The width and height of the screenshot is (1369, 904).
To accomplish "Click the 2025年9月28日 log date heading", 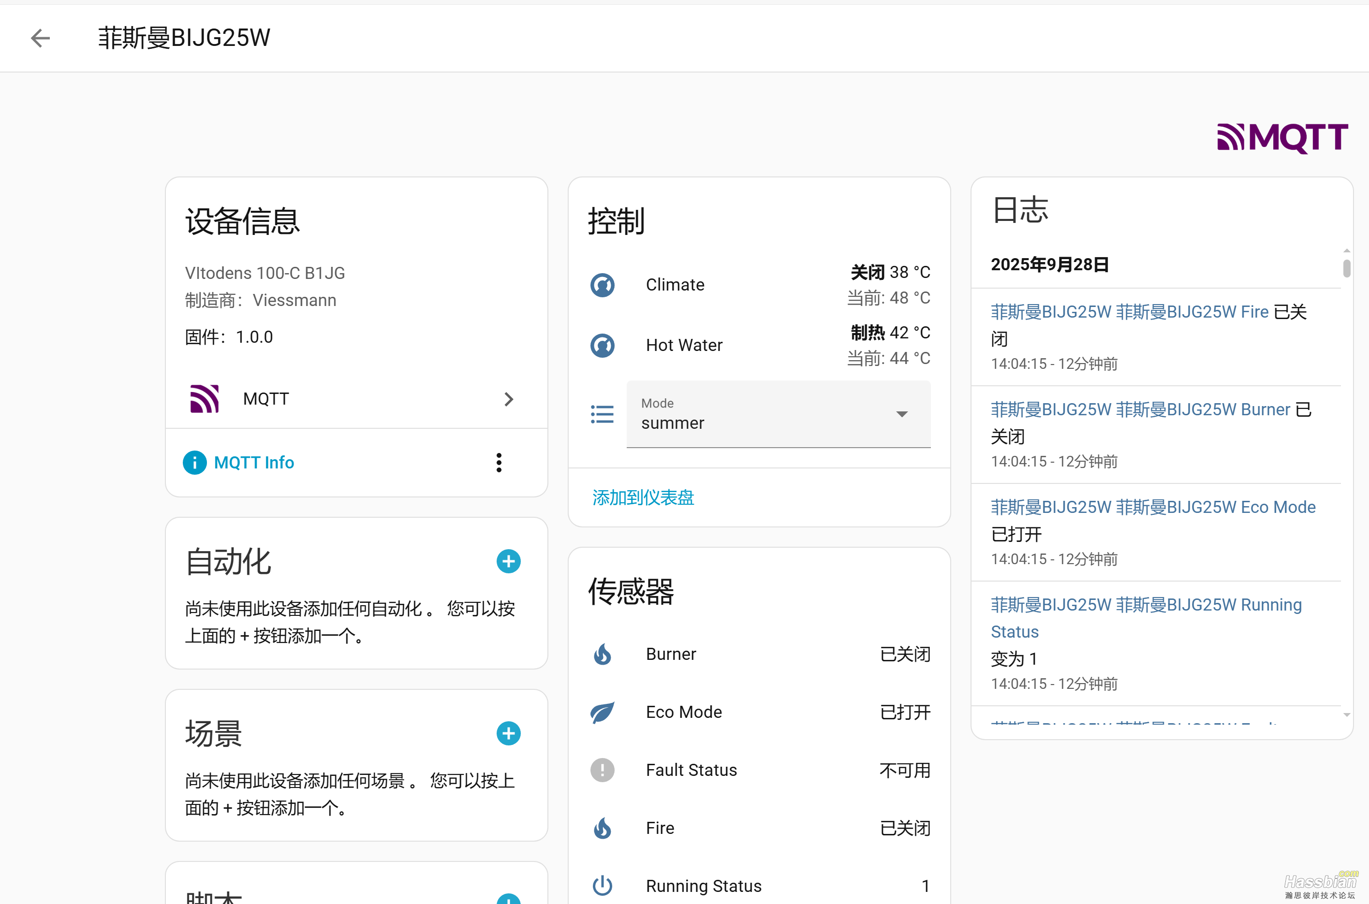I will tap(1049, 264).
